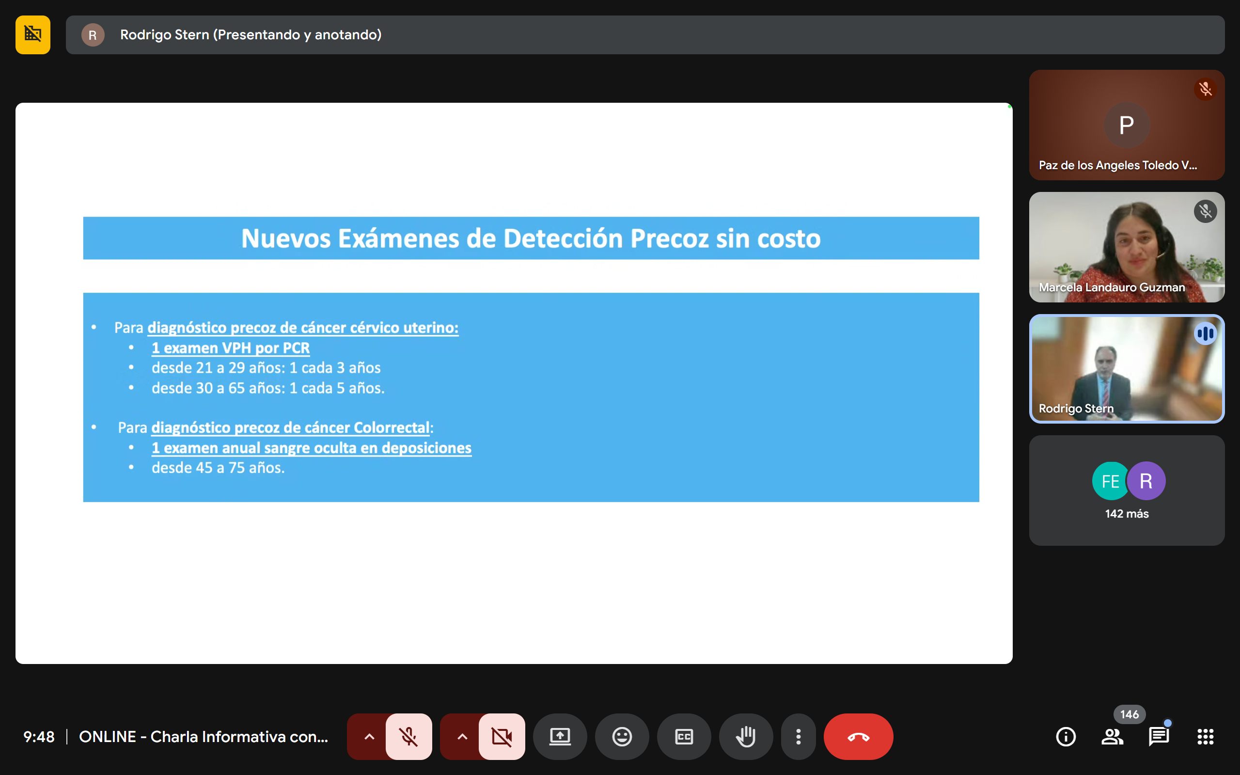
Task: Expand audio settings chevron
Action: (369, 737)
